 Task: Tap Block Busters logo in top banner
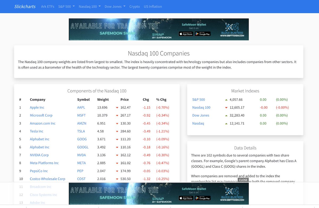[232, 30]
